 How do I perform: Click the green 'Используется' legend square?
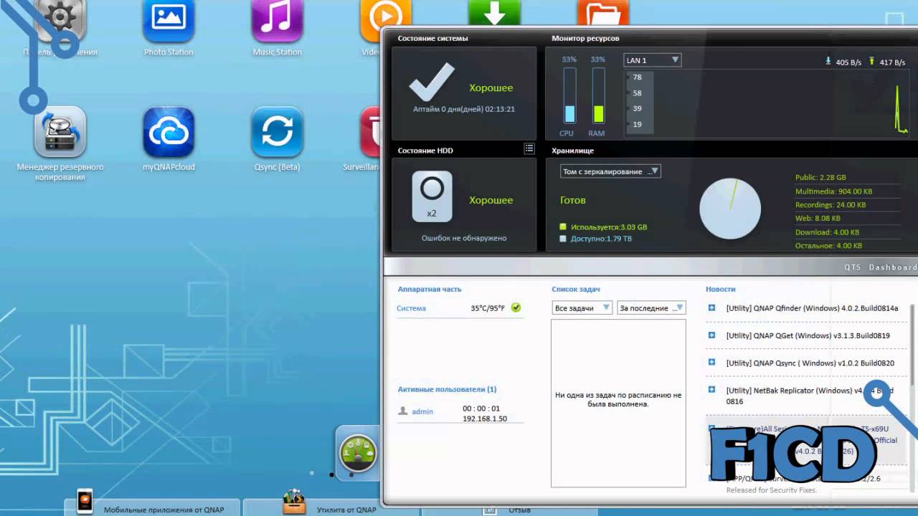563,226
